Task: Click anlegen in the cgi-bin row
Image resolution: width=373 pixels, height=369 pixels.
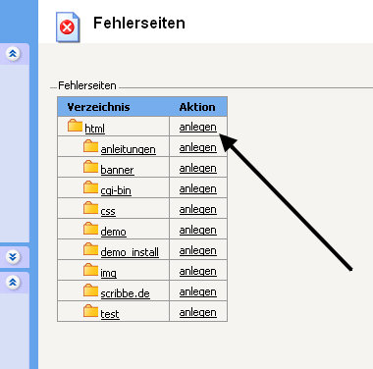Action: pyautogui.click(x=198, y=188)
